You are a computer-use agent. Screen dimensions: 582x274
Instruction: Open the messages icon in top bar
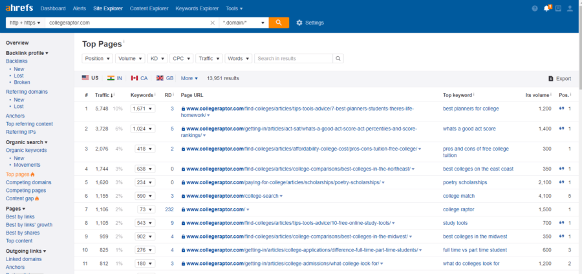click(x=558, y=8)
